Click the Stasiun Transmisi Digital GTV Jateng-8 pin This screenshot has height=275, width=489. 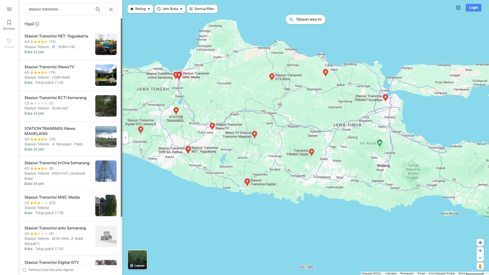(x=141, y=130)
